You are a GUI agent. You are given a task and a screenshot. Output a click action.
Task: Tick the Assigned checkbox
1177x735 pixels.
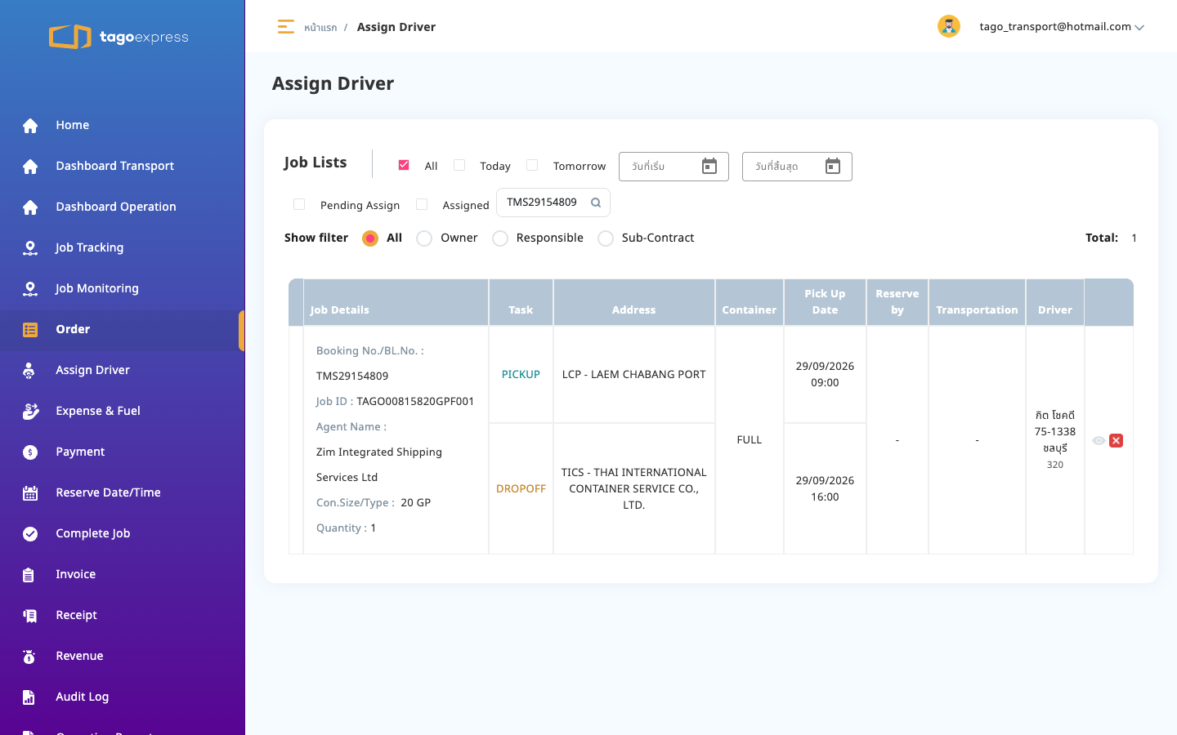click(x=422, y=204)
